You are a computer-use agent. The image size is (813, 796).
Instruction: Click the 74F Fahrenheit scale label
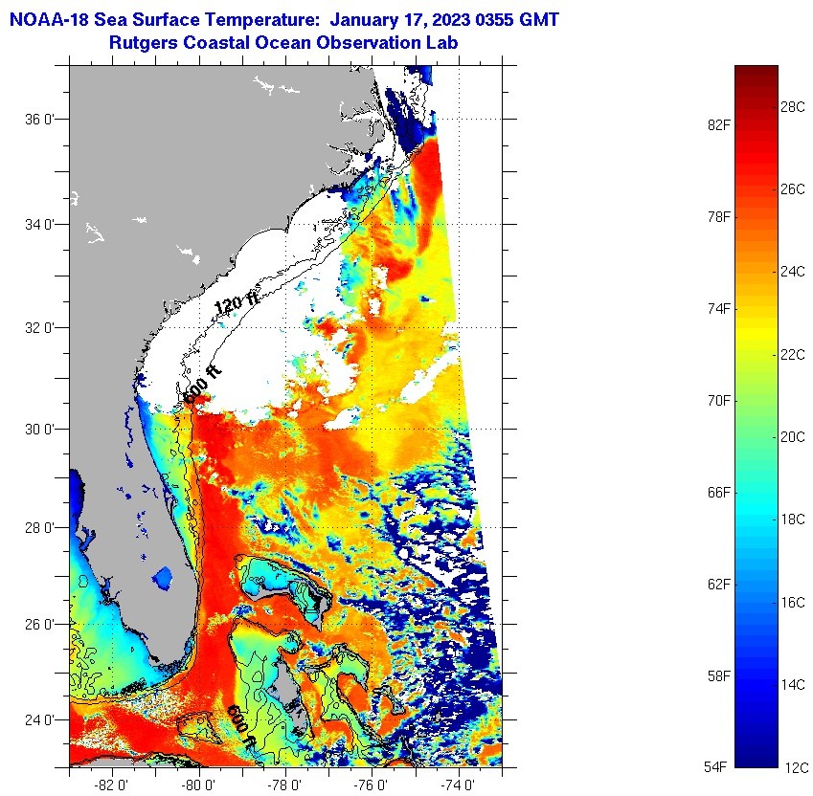tap(718, 309)
